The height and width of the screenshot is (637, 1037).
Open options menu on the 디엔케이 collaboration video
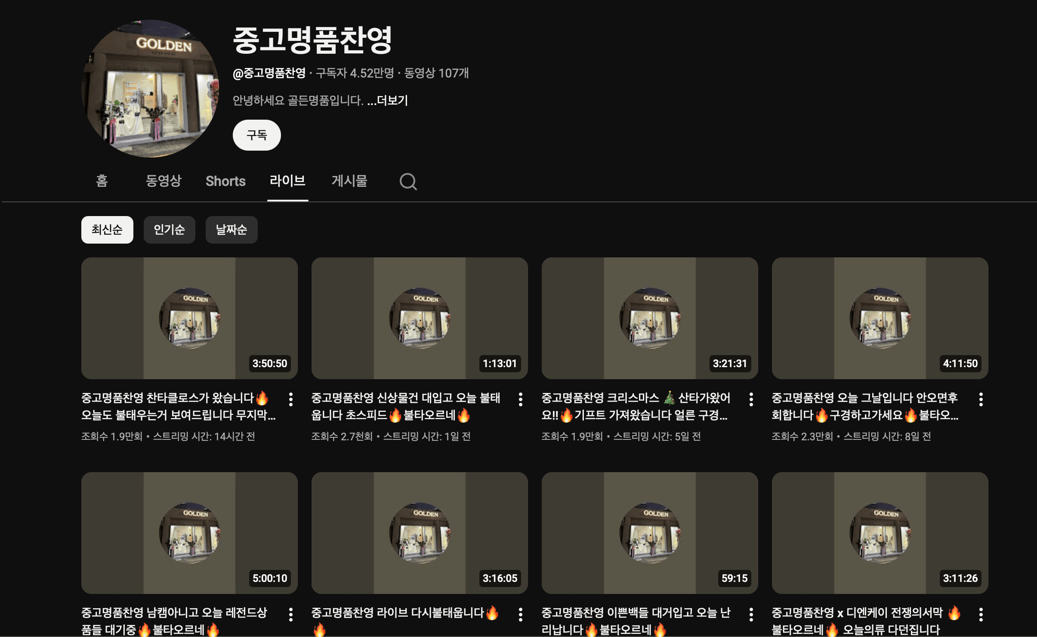[981, 614]
